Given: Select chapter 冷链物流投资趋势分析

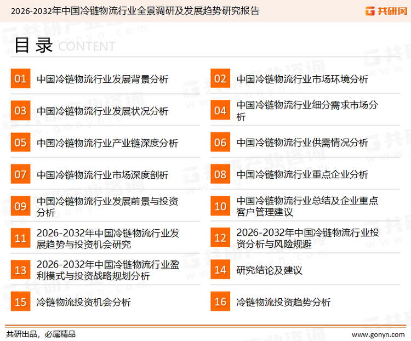Looking at the screenshot, I should coord(283,302).
